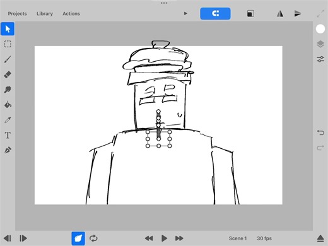Select the Brush tool
The height and width of the screenshot is (246, 328).
(x=8, y=59)
